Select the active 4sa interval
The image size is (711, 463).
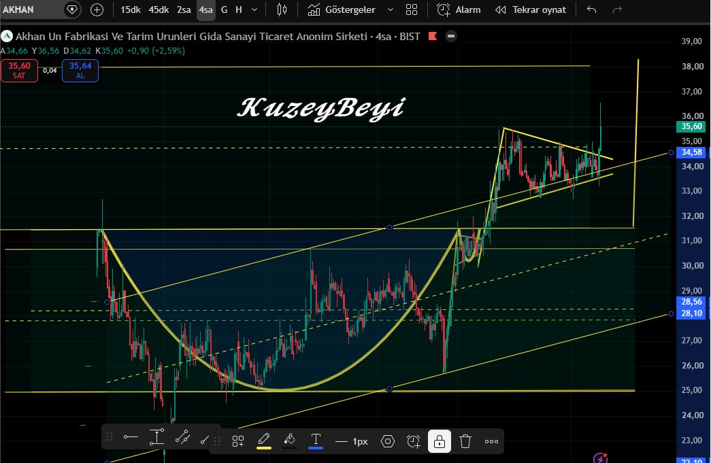pos(206,10)
